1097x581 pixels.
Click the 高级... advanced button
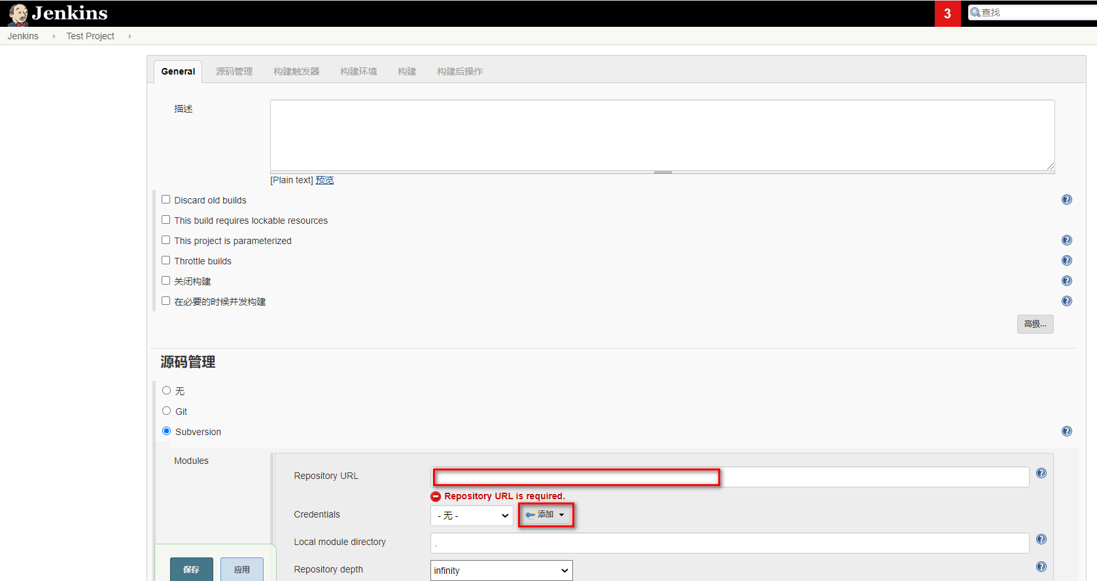pos(1036,324)
